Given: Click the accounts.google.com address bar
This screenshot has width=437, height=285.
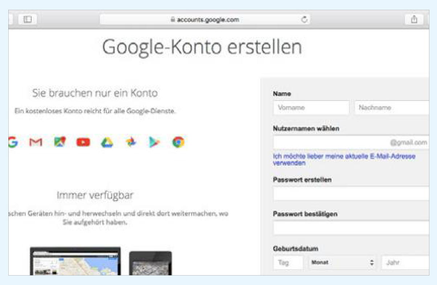Looking at the screenshot, I should 205,19.
